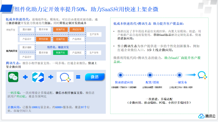Click the step circle above 快速搭建应用
The width and height of the screenshot is (218, 122).
(120, 75)
